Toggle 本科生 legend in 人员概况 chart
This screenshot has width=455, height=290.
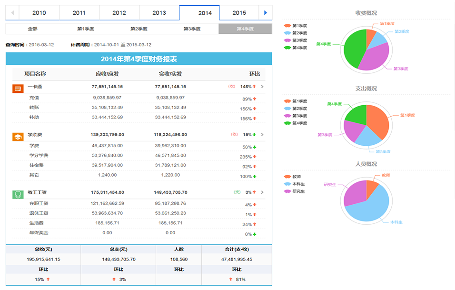pyautogui.click(x=295, y=184)
